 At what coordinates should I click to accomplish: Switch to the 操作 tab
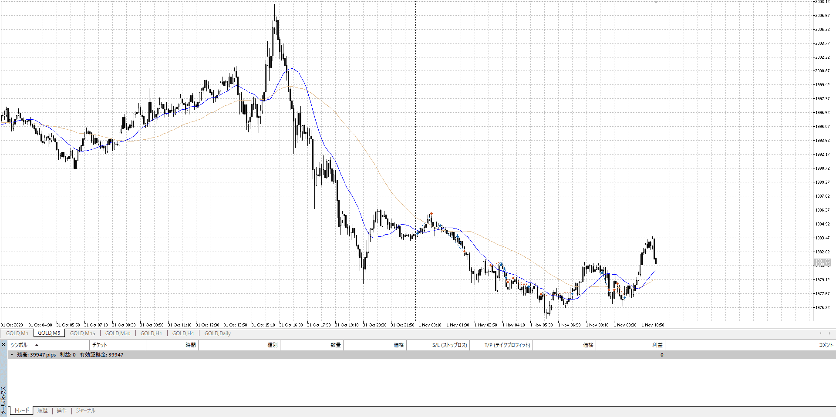[x=62, y=410]
